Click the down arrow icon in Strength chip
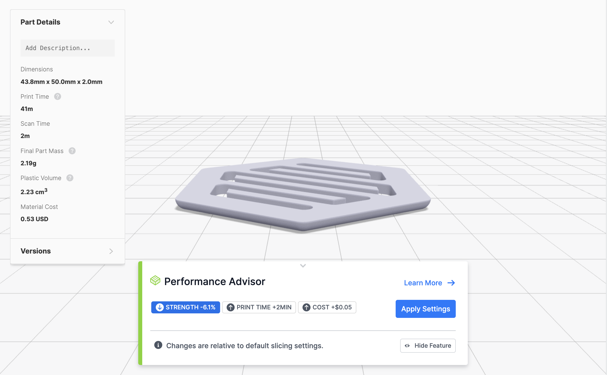 coord(160,307)
